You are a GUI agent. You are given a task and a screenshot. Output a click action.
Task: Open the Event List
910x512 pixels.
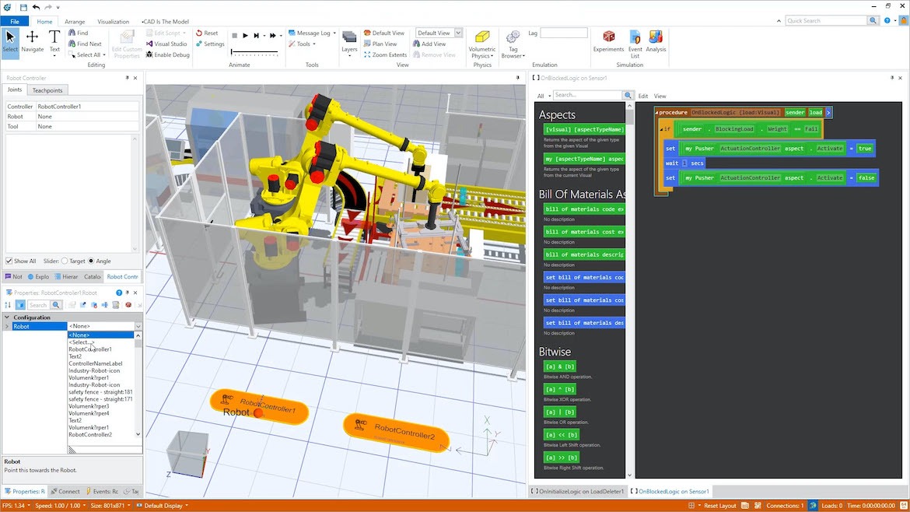tap(635, 44)
